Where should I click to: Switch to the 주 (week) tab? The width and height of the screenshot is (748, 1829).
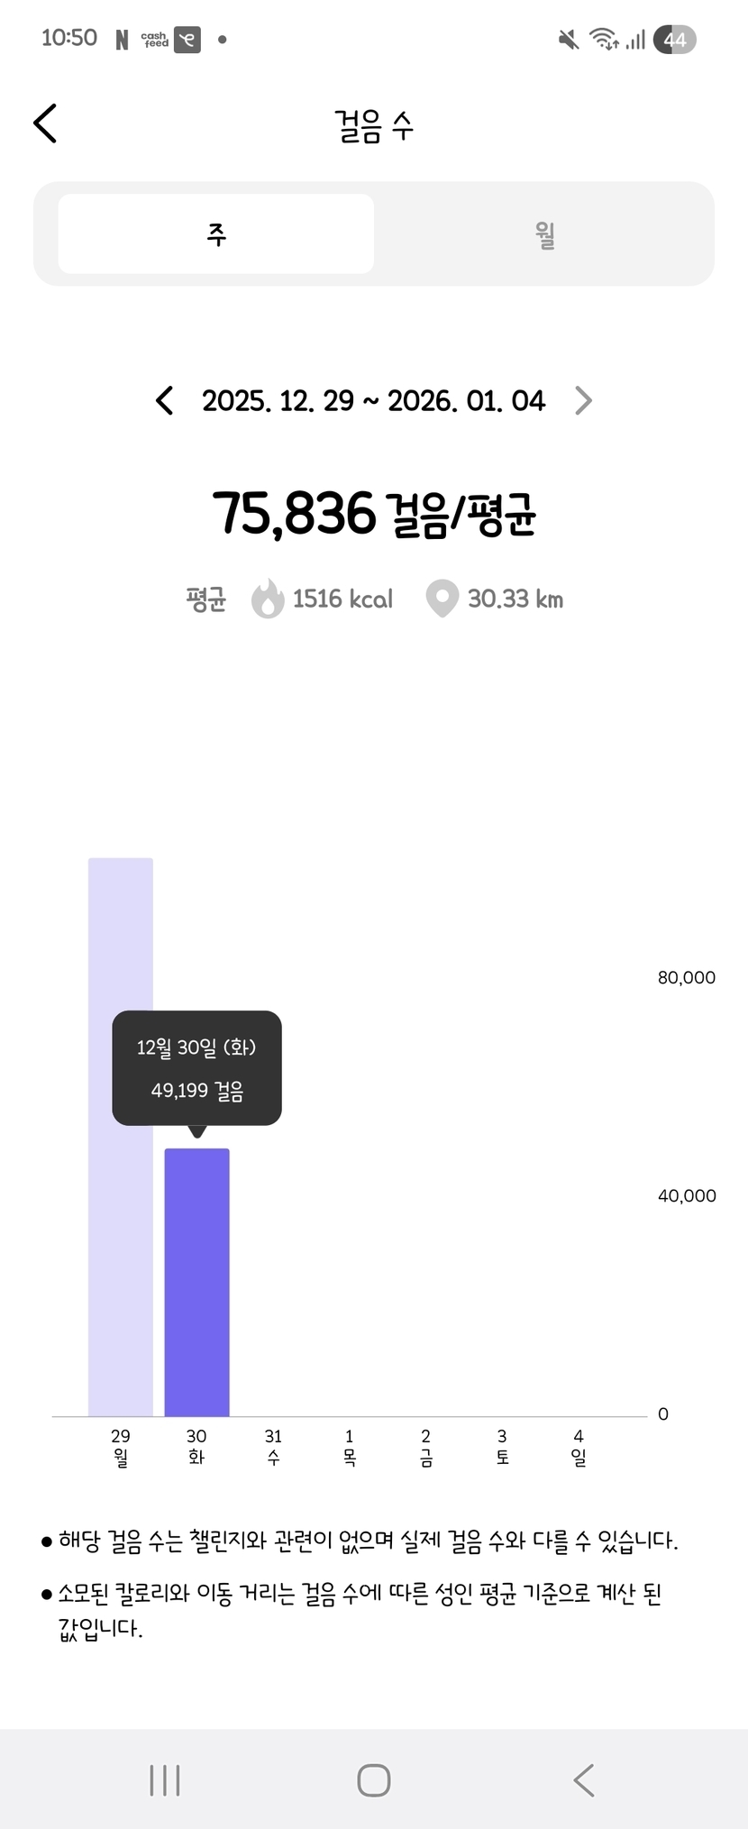point(216,234)
